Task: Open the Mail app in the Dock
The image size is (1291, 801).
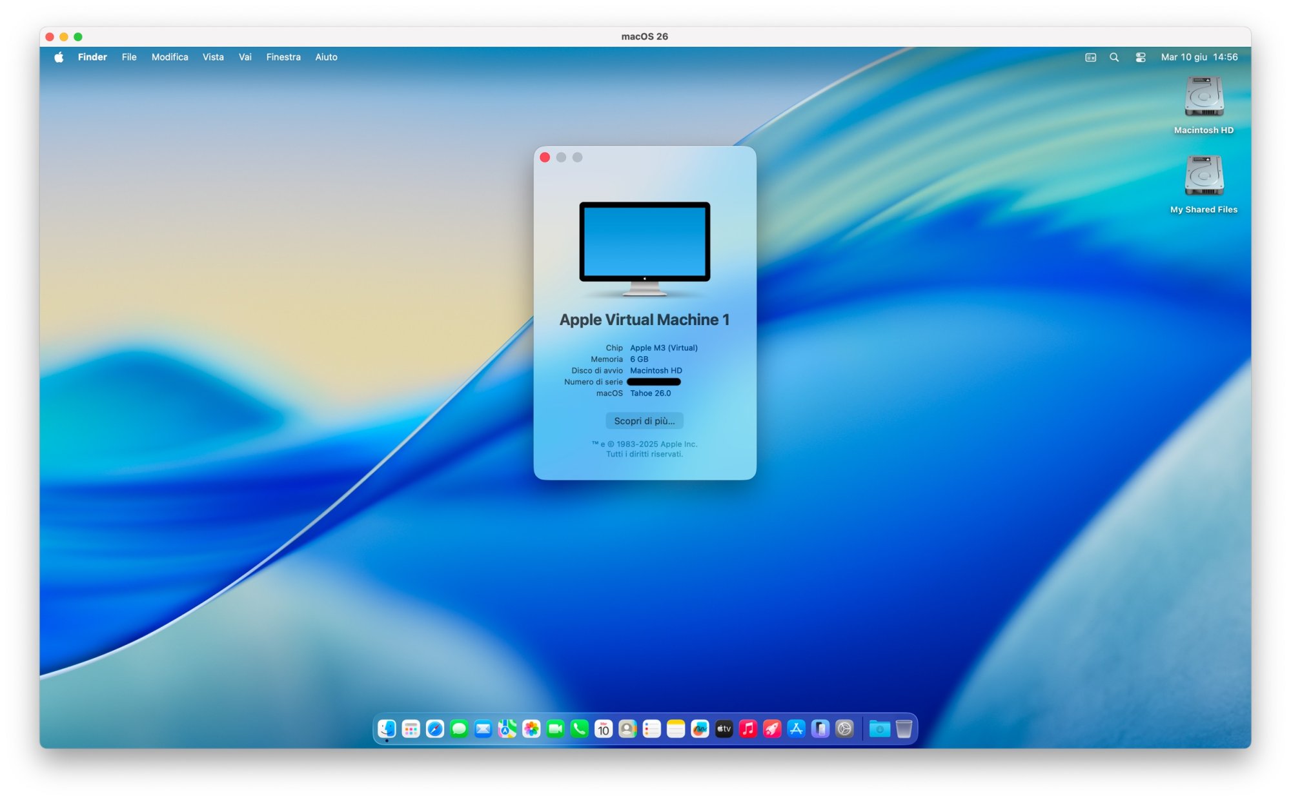Action: click(x=483, y=728)
